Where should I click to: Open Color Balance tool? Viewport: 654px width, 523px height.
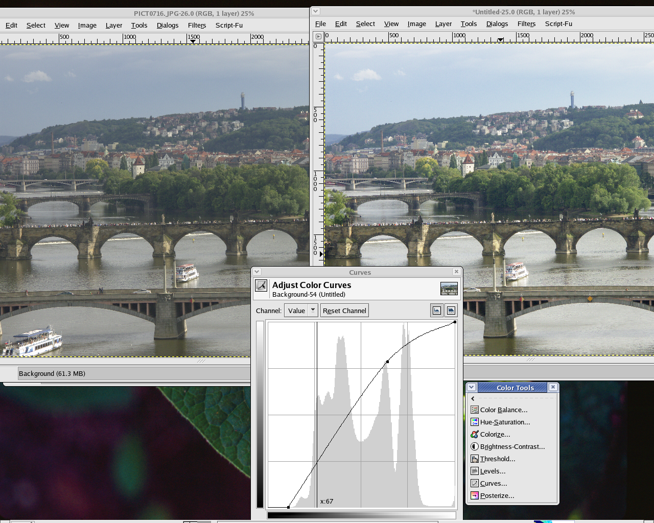[x=504, y=410]
